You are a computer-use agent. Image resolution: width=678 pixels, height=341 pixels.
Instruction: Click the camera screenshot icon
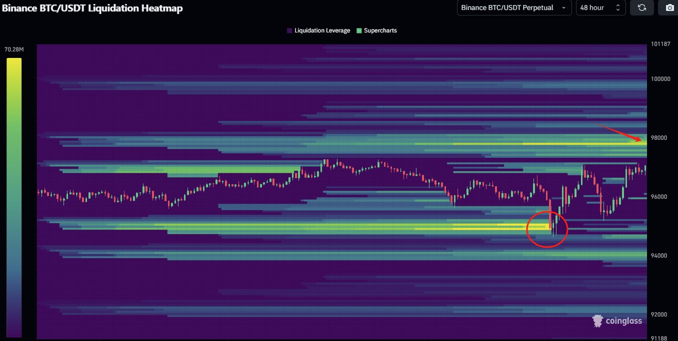pyautogui.click(x=669, y=8)
